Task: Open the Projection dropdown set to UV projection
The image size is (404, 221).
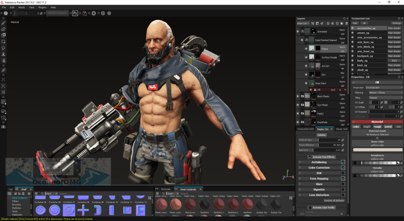Action: point(383,88)
